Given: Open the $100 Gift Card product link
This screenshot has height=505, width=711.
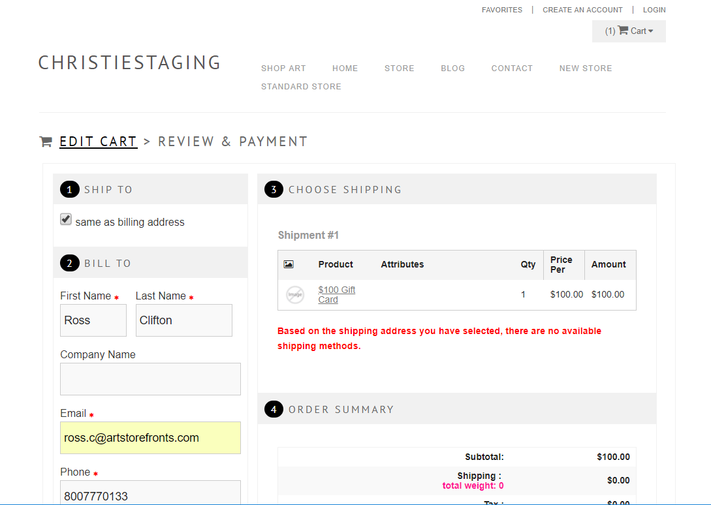Looking at the screenshot, I should (x=336, y=294).
